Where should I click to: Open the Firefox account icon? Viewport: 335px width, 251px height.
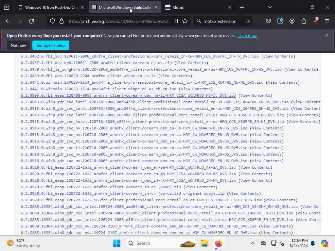point(292,21)
